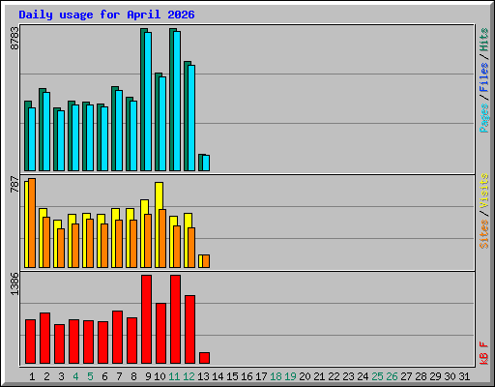This screenshot has width=495, height=387.
Task: Select the red KB bar for day 13
Action: click(x=204, y=358)
